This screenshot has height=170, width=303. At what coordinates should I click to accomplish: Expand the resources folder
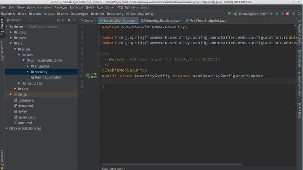19,83
